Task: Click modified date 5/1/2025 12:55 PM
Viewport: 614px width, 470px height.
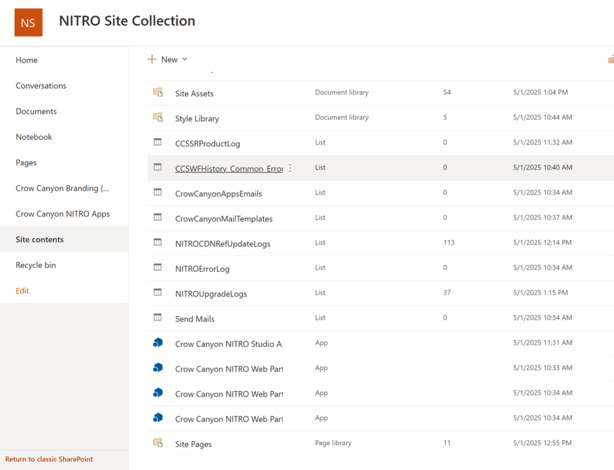Action: pyautogui.click(x=542, y=443)
